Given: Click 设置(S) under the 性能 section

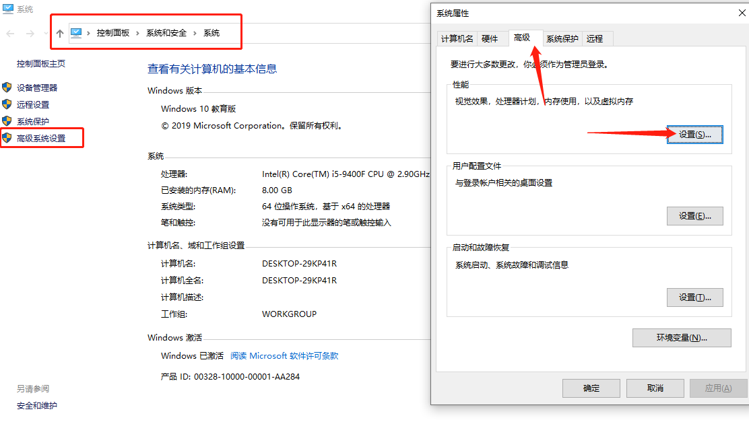Looking at the screenshot, I should click(694, 135).
